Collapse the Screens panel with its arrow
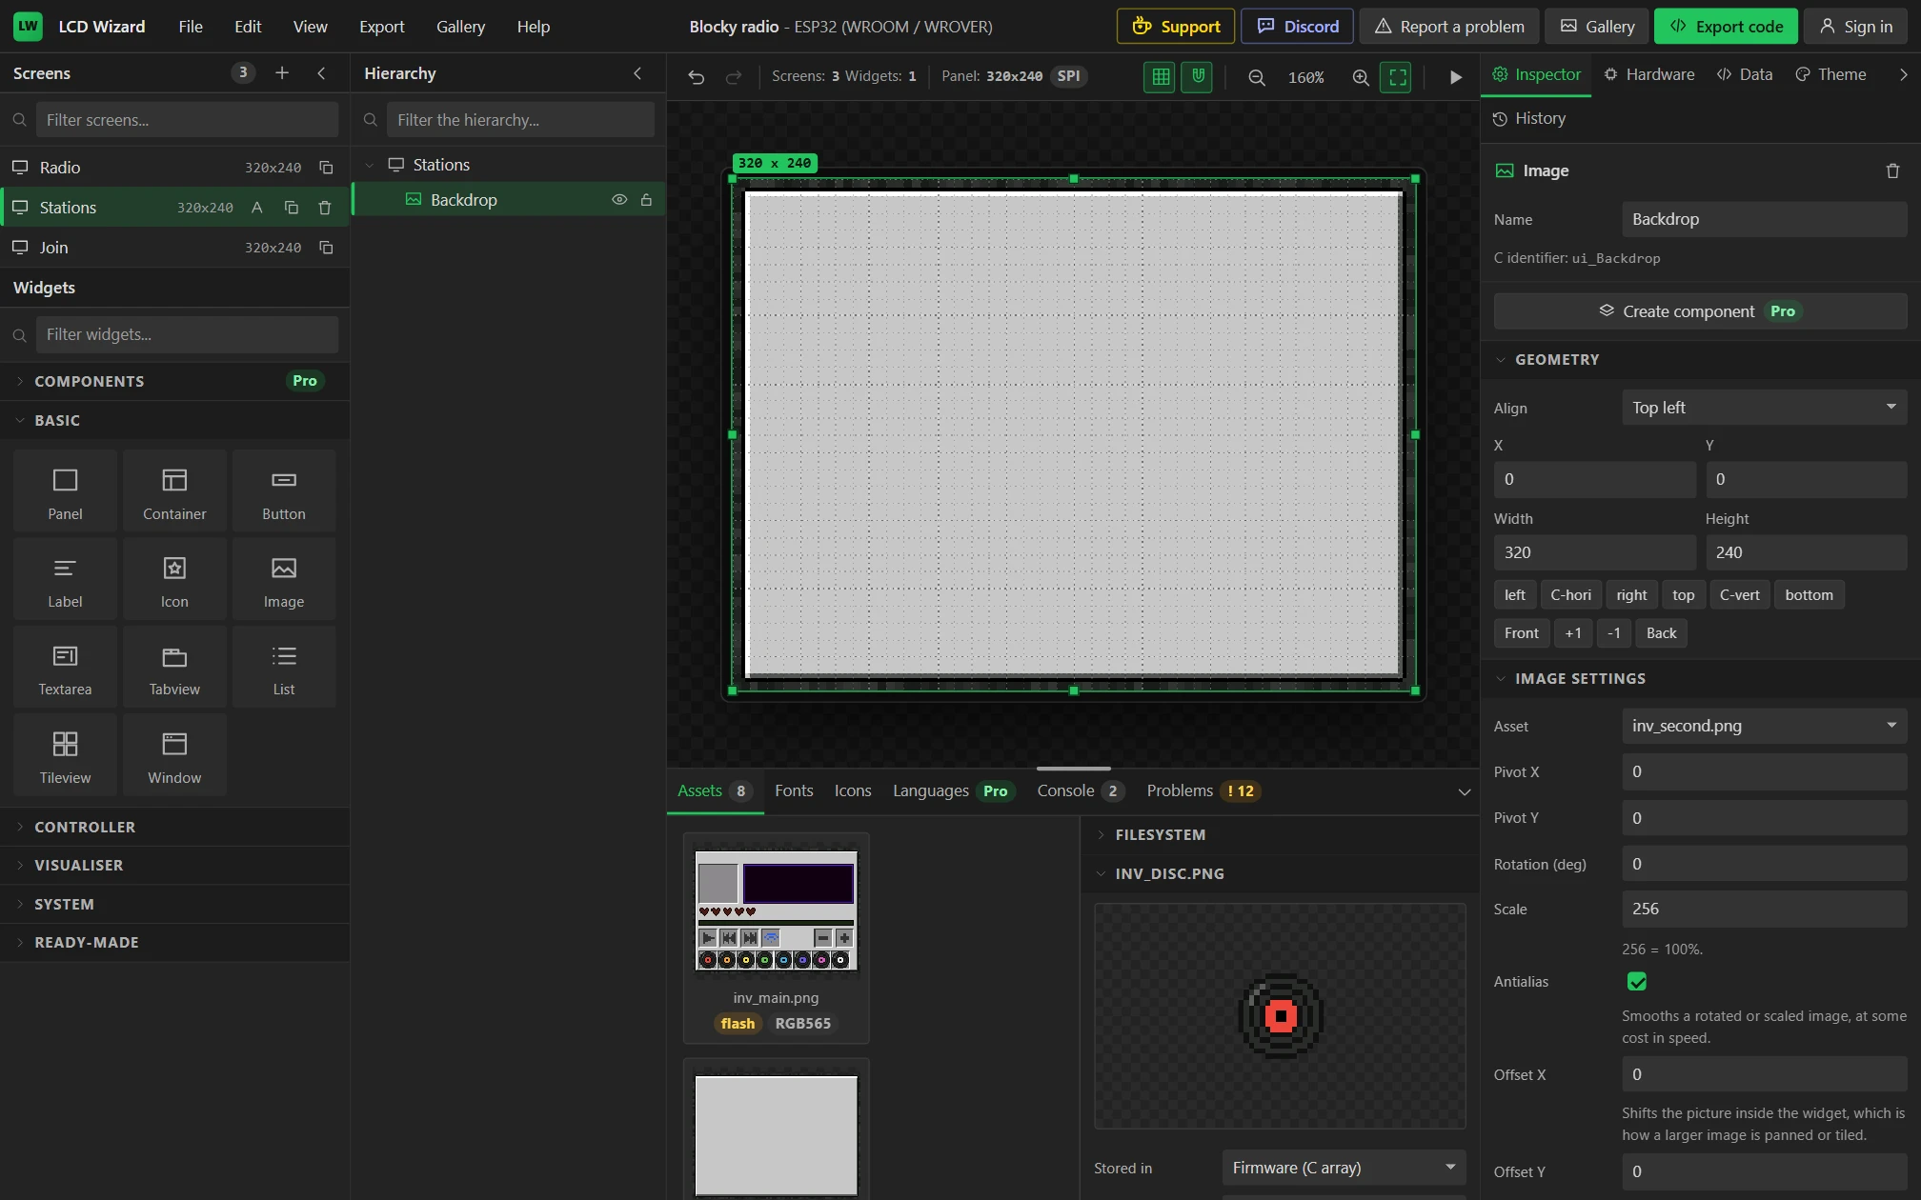Image resolution: width=1921 pixels, height=1200 pixels. [x=322, y=72]
